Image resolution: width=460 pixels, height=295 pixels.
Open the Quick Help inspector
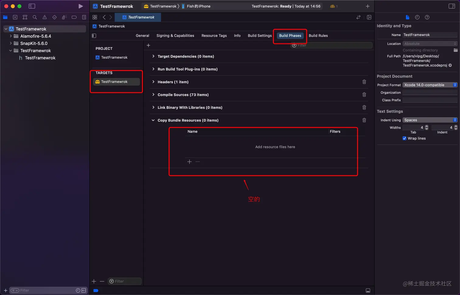tap(427, 17)
